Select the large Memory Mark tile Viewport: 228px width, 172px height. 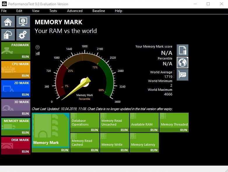click(x=51, y=130)
